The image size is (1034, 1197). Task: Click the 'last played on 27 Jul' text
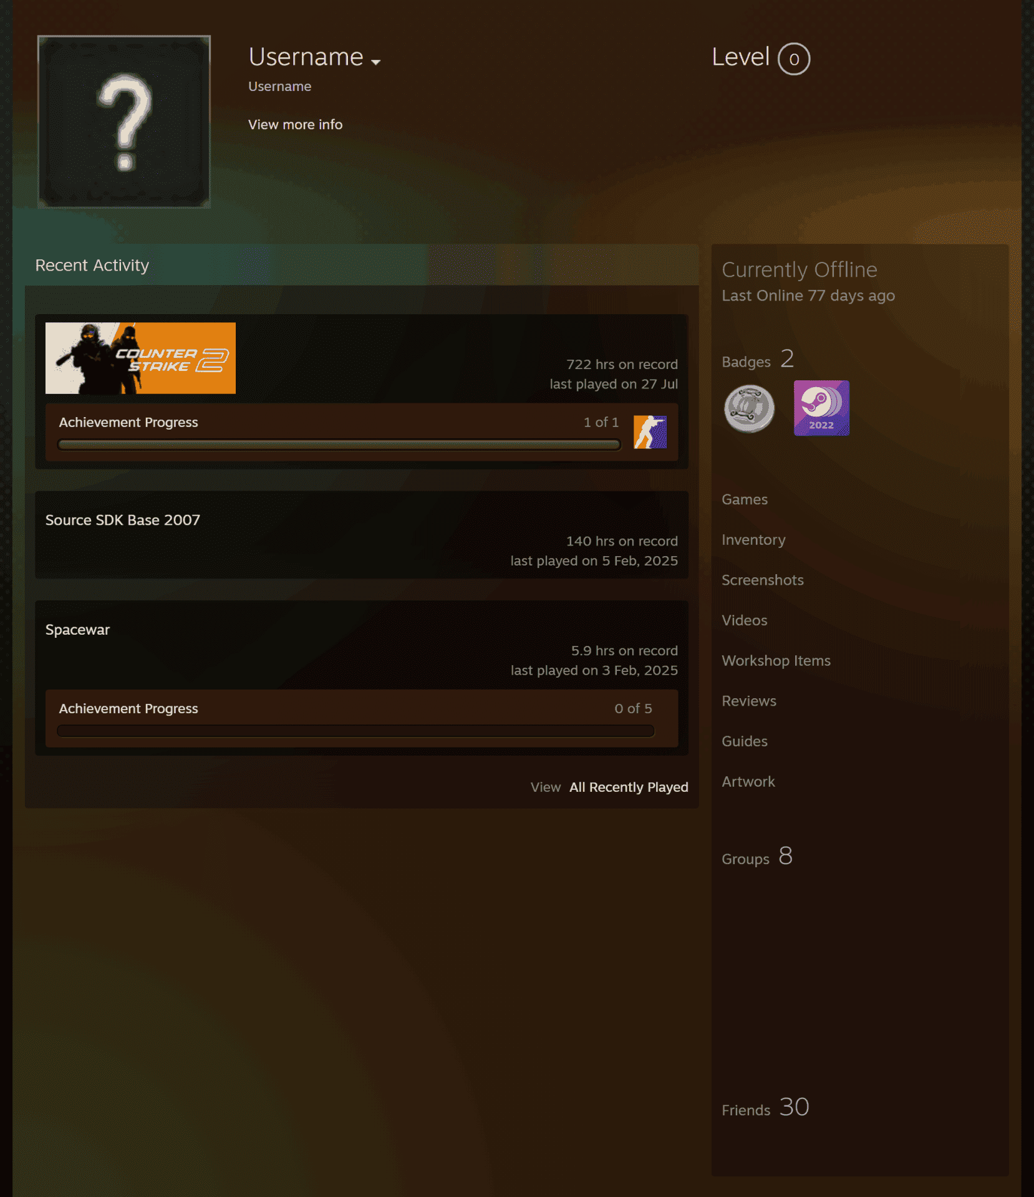point(614,384)
